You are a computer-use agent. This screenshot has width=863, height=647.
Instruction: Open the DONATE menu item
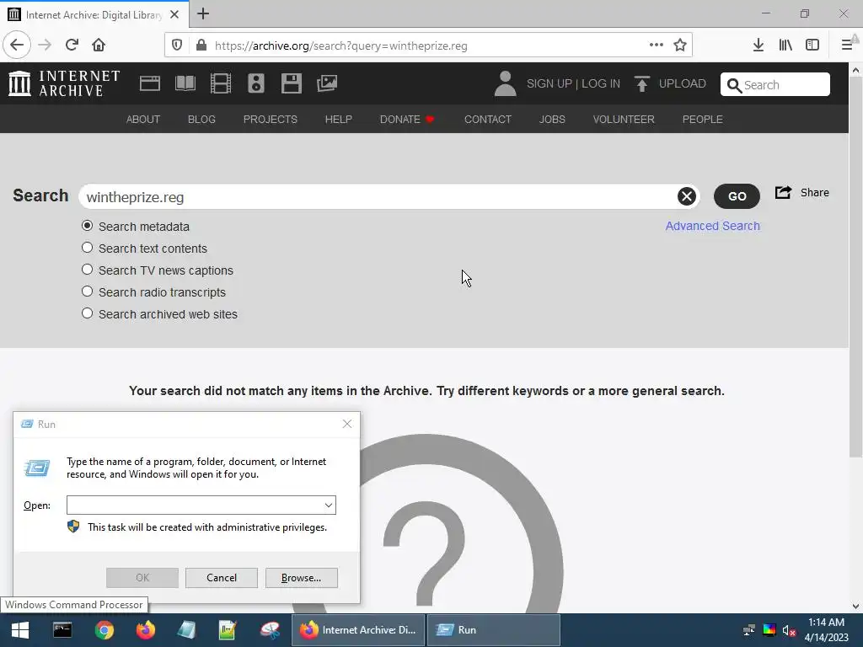pyautogui.click(x=407, y=120)
